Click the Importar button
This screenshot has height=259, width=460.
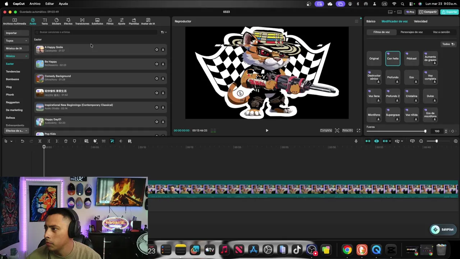click(17, 33)
